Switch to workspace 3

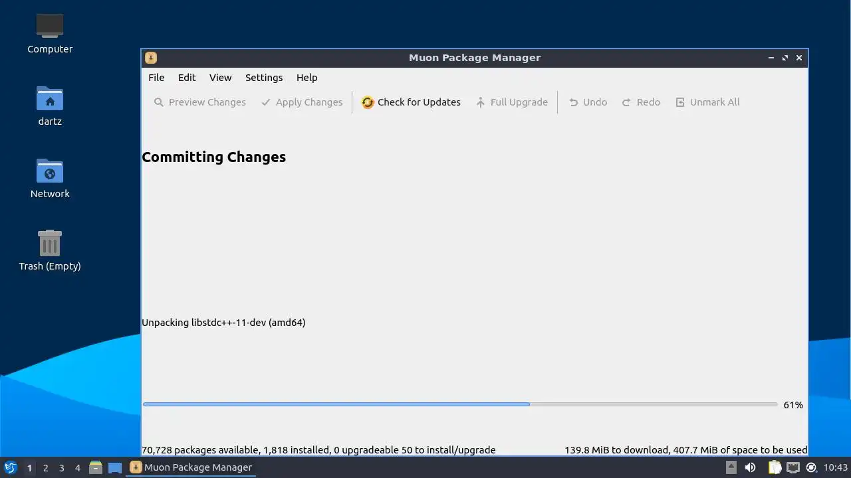pos(61,468)
